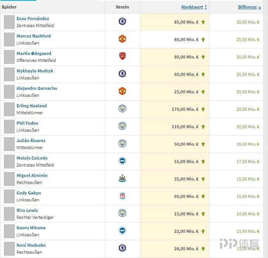
Task: Click Alejandro Garnacho portrait thumbnail
Action: pos(9,92)
